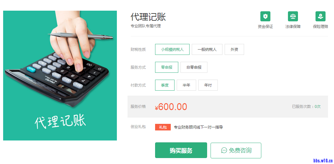Choose 非零申报 service method
The image size is (334, 164).
pos(194,67)
